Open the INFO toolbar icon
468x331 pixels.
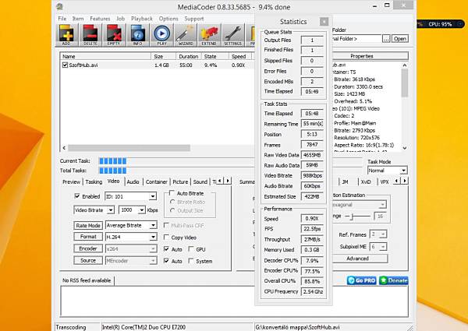tap(138, 35)
